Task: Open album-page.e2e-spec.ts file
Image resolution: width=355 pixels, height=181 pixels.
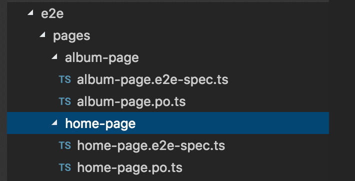Action: point(152,80)
